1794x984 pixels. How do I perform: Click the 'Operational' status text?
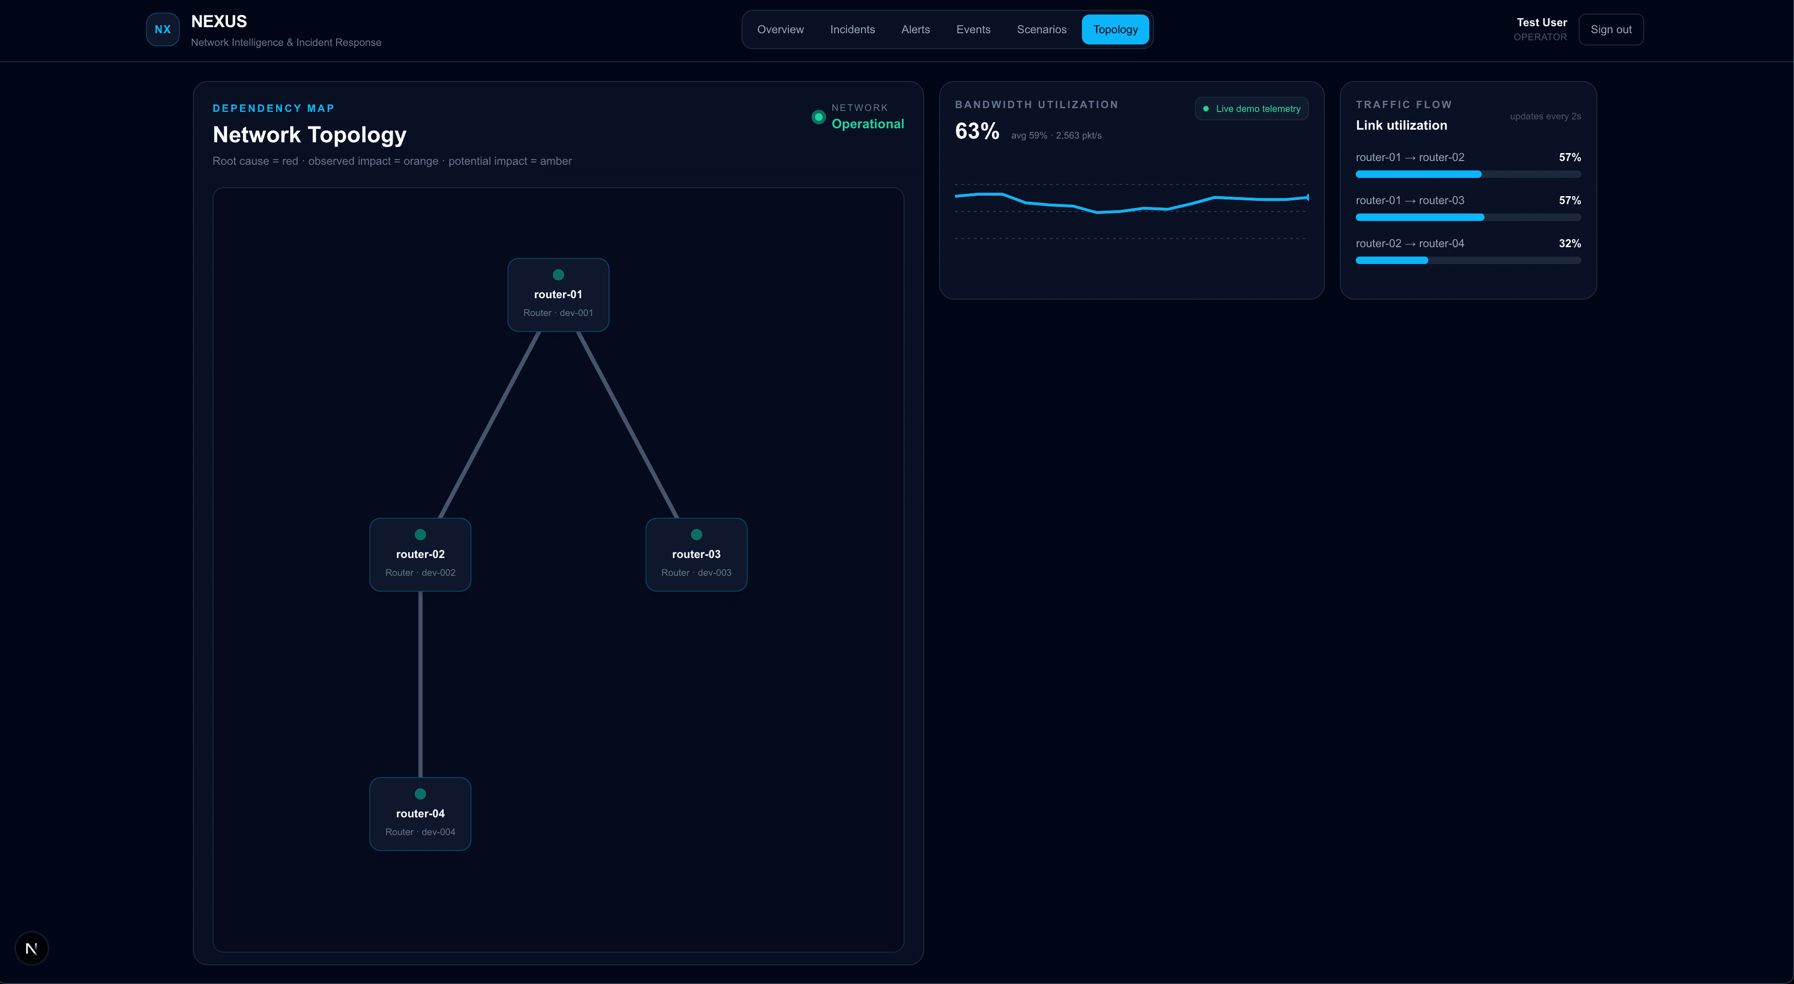coord(867,124)
